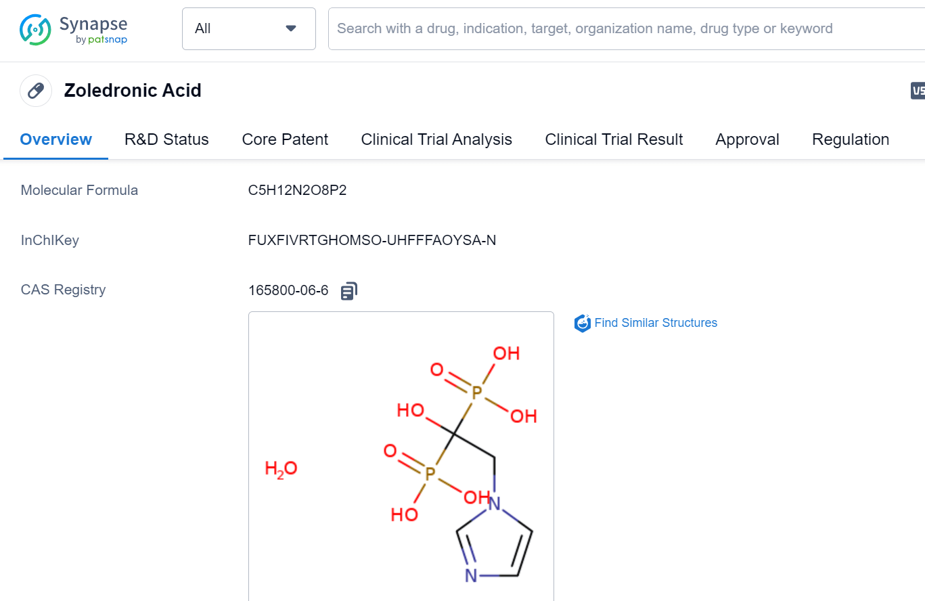This screenshot has width=925, height=601.
Task: Copy the CAS Registry number 165800-06-6
Action: point(349,290)
